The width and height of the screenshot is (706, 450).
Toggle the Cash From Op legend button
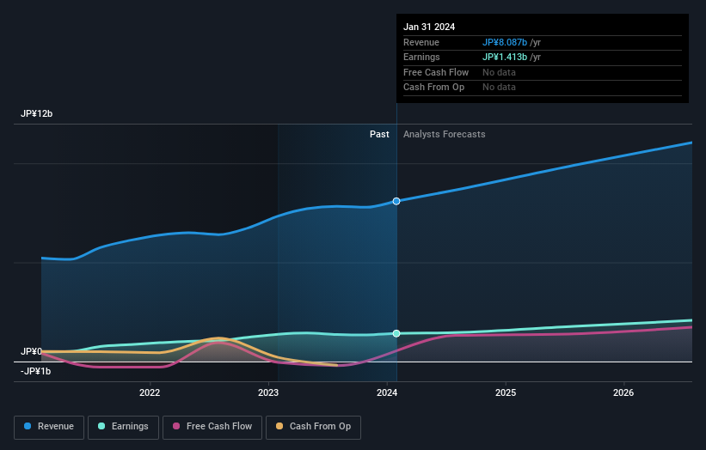pos(313,427)
